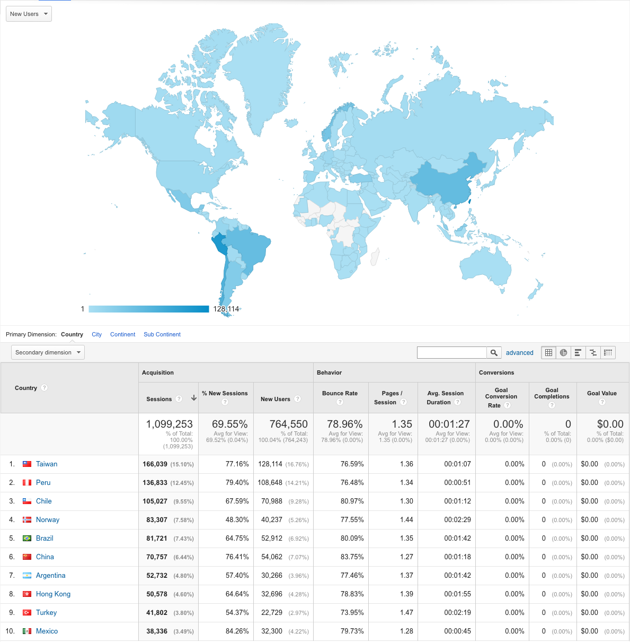
Task: Open the New Users metric dropdown
Action: point(29,14)
